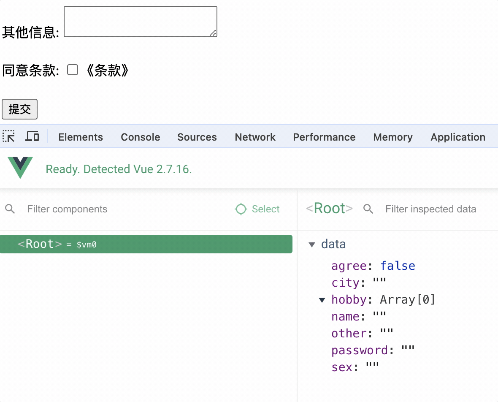Switch to the Console tab
This screenshot has height=402, width=498.
coord(141,137)
